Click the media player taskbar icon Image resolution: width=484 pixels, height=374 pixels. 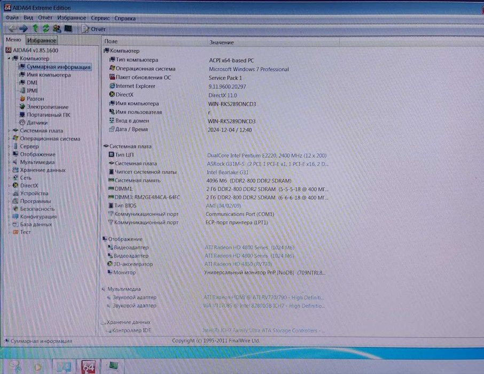(x=38, y=367)
